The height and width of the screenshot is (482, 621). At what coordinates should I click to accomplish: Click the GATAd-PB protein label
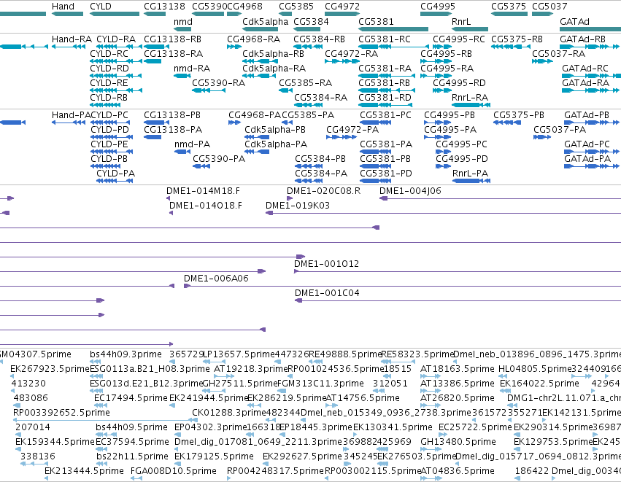tap(587, 115)
